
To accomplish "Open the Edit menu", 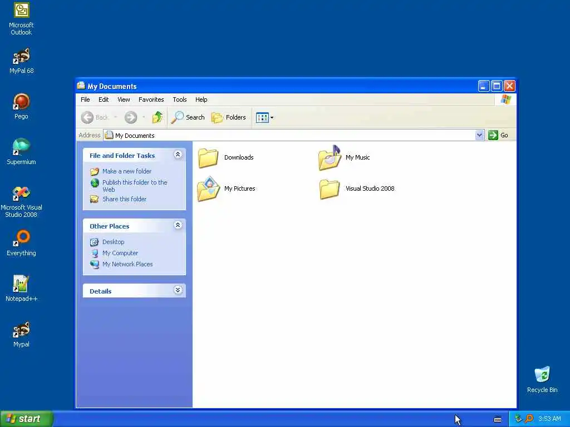I will [104, 100].
